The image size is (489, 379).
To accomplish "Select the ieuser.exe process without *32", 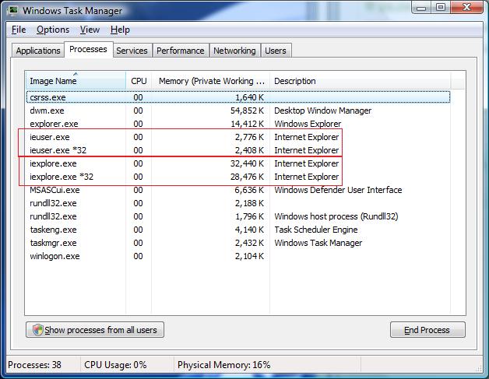I will 238,137.
